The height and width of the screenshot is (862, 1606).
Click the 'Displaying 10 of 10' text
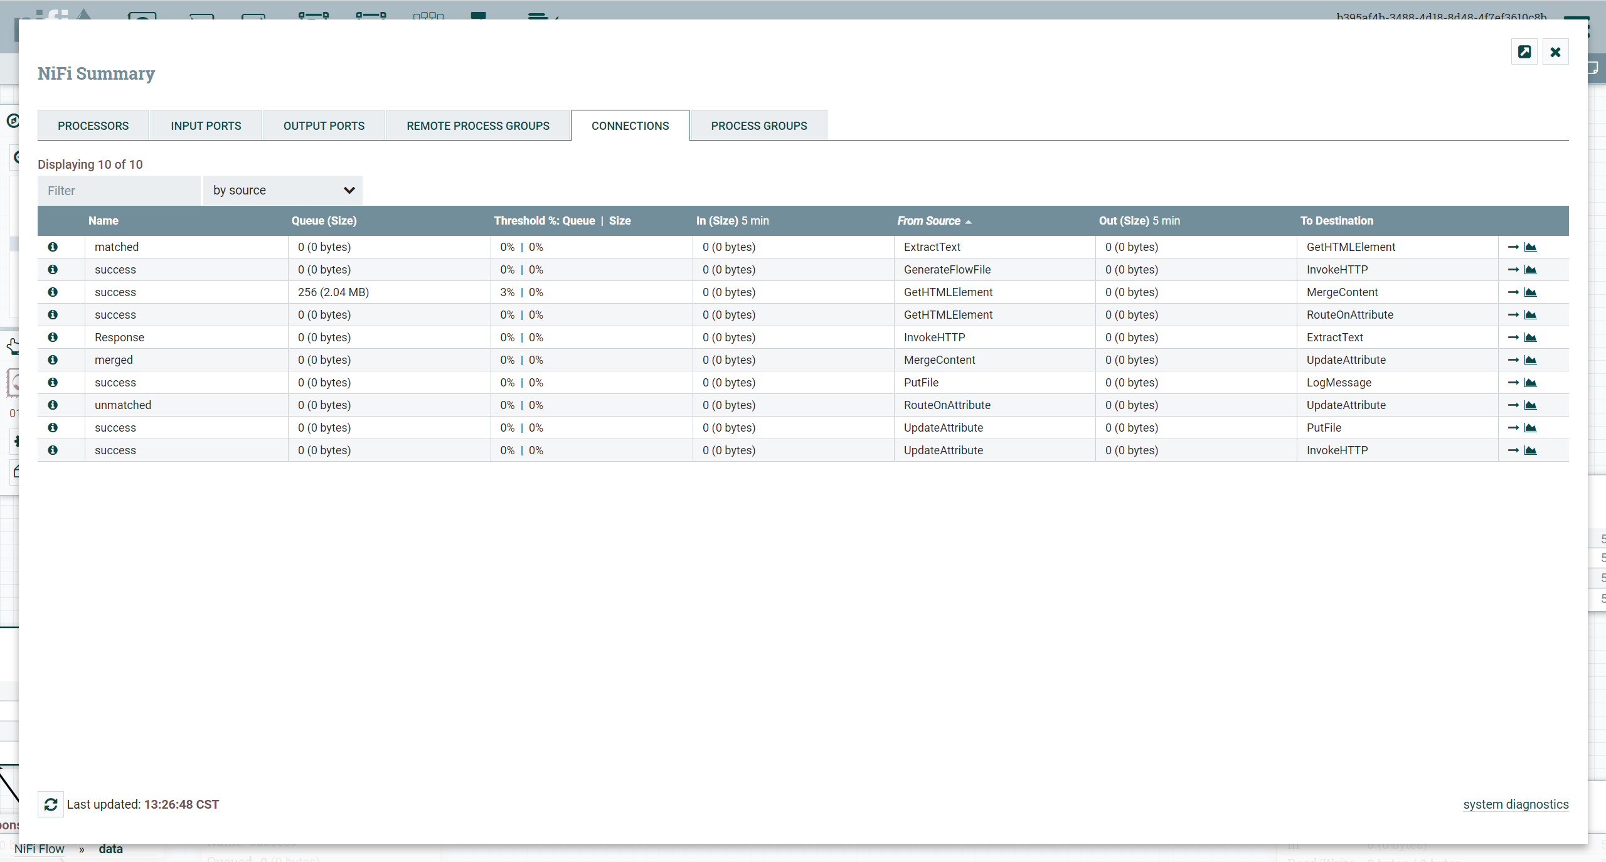point(90,164)
